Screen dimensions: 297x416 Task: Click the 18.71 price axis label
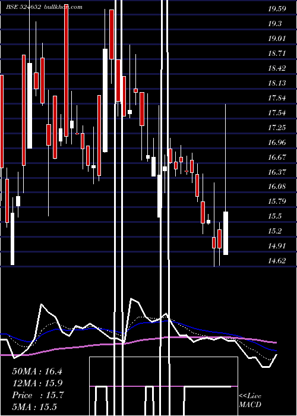pos(277,53)
